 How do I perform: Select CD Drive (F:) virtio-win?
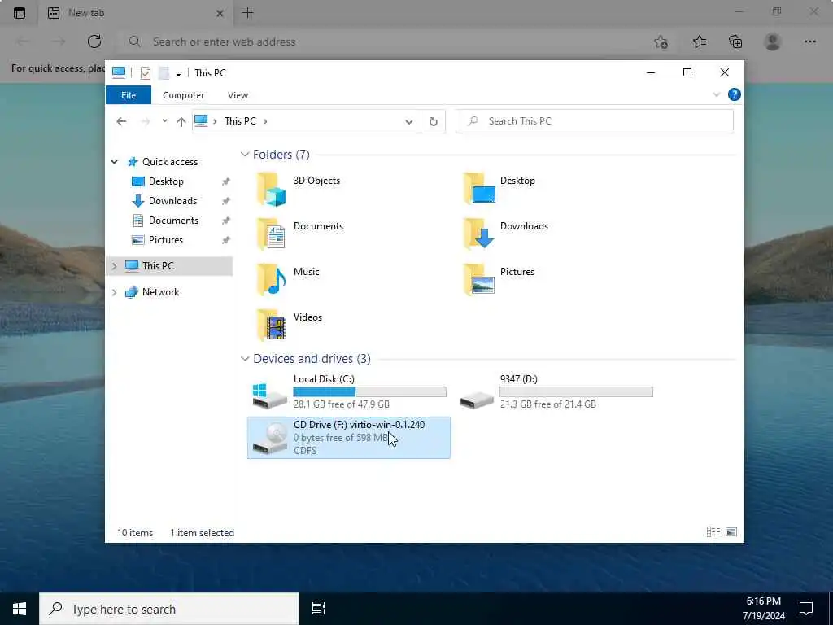pyautogui.click(x=348, y=437)
